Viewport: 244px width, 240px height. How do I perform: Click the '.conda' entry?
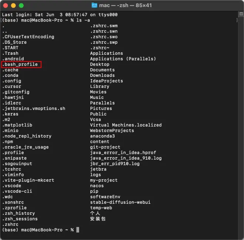(x=10, y=75)
